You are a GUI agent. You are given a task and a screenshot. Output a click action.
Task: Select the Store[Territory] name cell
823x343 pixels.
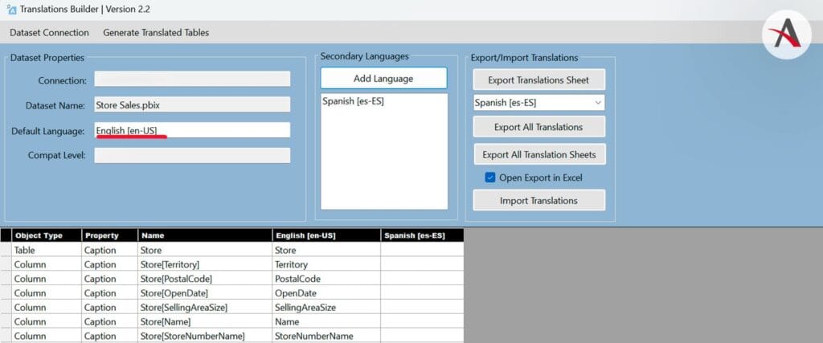click(x=203, y=264)
